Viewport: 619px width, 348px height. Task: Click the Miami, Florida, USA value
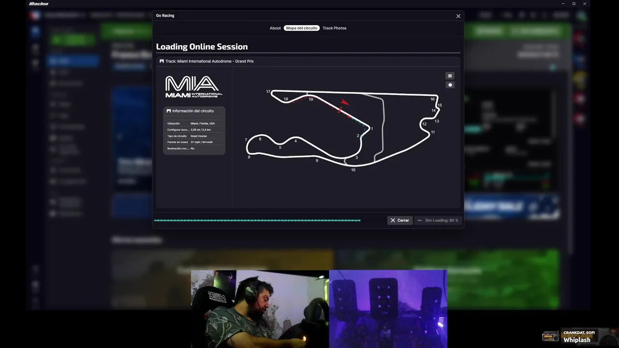(203, 124)
